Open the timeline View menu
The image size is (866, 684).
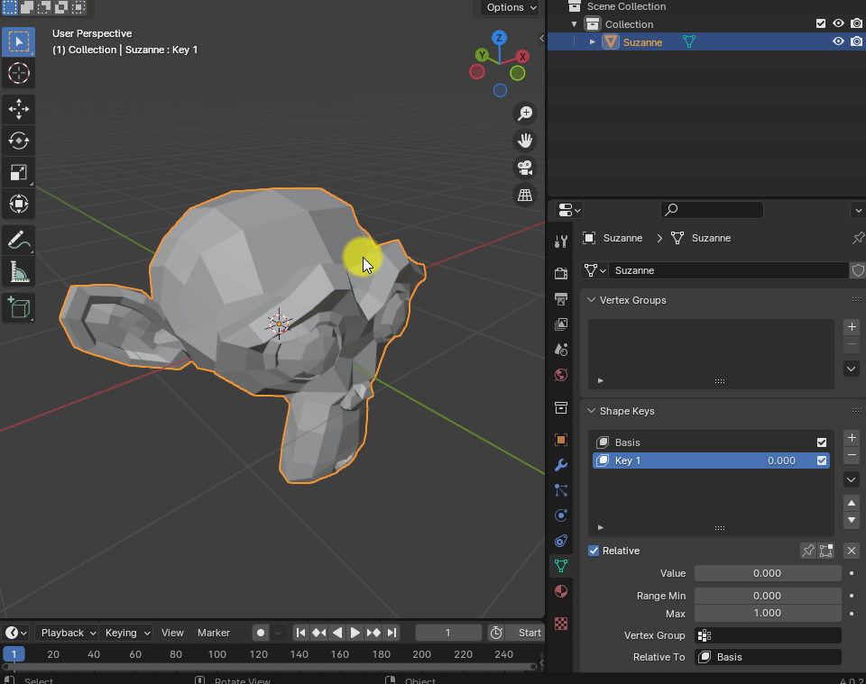[x=172, y=633]
